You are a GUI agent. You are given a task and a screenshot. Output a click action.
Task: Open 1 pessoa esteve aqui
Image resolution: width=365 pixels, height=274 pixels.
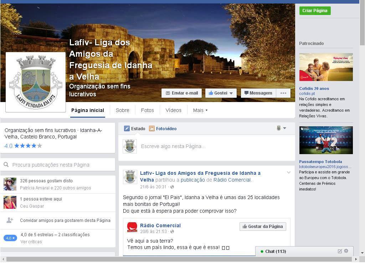point(41,199)
